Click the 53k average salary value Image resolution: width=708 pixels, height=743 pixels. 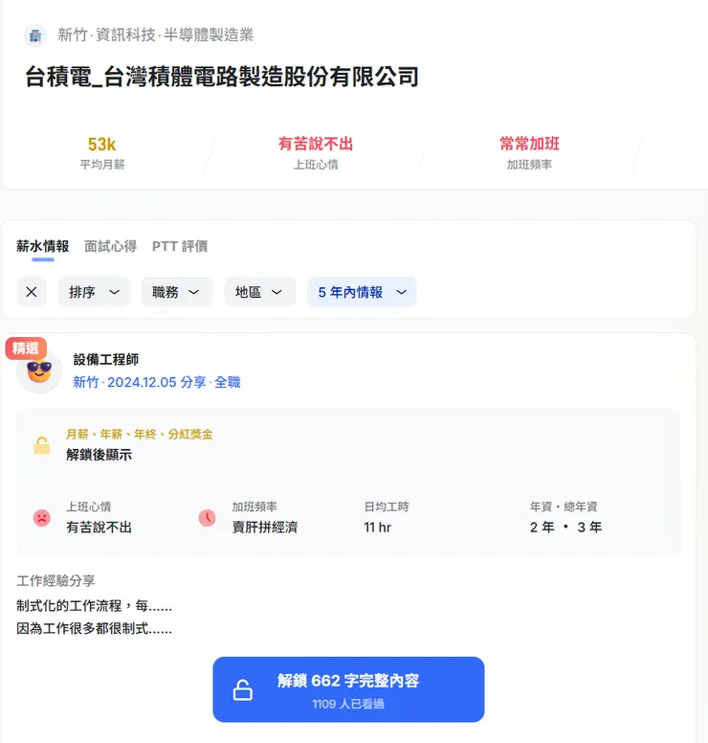click(101, 144)
